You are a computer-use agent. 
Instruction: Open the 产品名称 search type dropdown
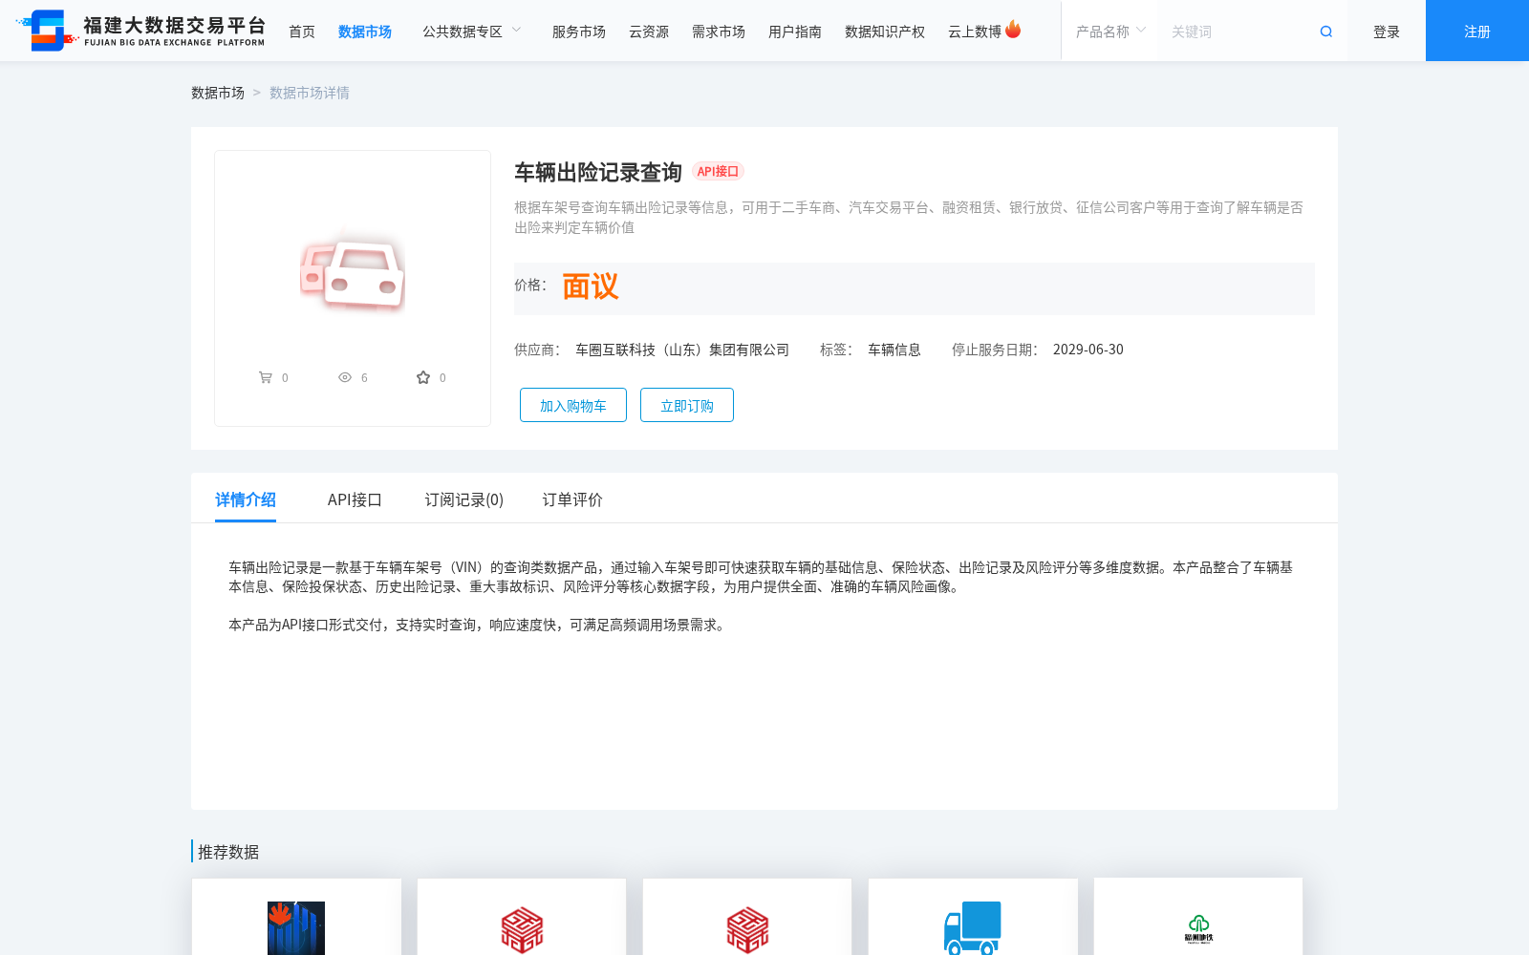pyautogui.click(x=1109, y=32)
